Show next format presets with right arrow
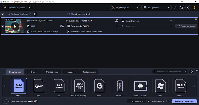Image resolution: width=199 pixels, height=105 pixels. click(194, 86)
